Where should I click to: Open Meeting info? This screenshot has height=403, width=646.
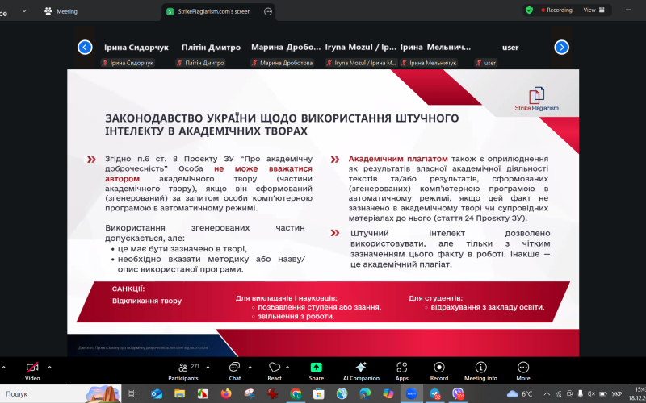(480, 368)
